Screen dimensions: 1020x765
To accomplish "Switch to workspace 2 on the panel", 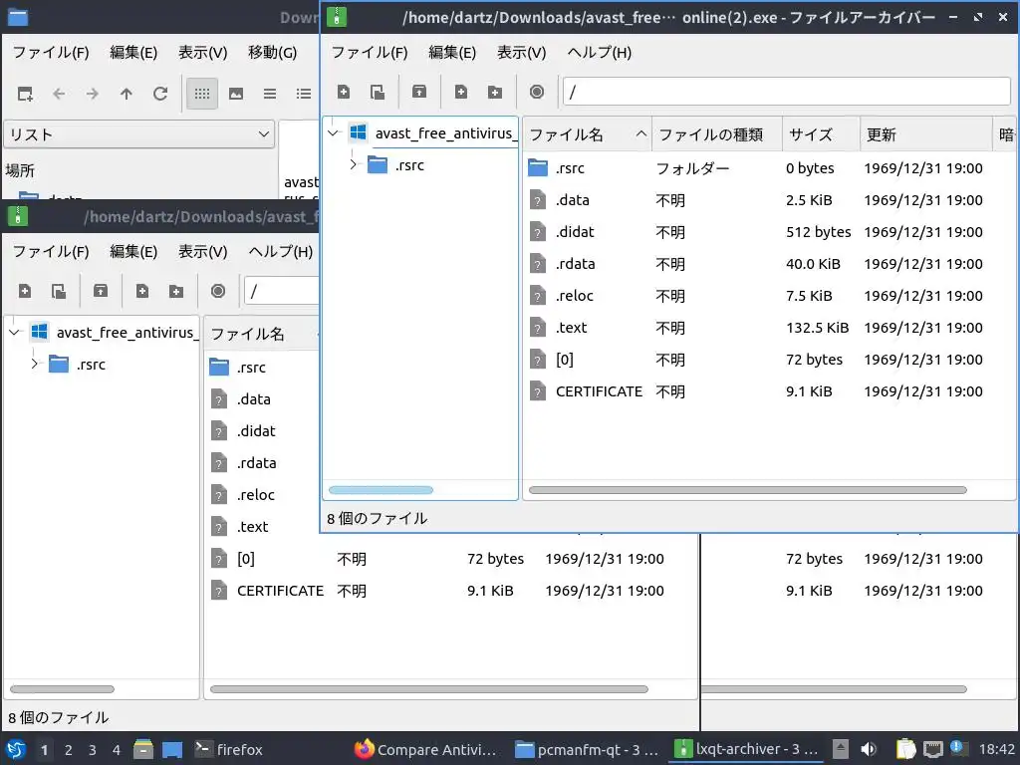I will (69, 750).
